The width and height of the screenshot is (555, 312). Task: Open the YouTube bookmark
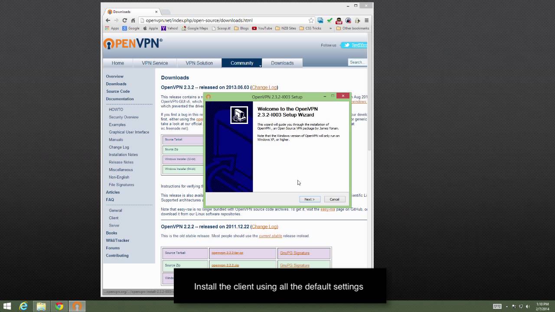tap(262, 28)
